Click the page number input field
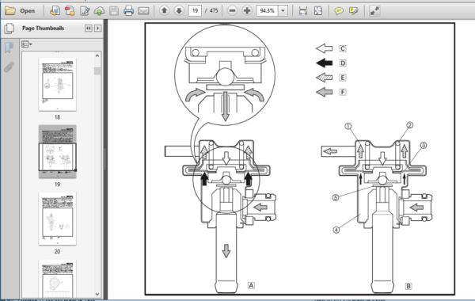 195,11
